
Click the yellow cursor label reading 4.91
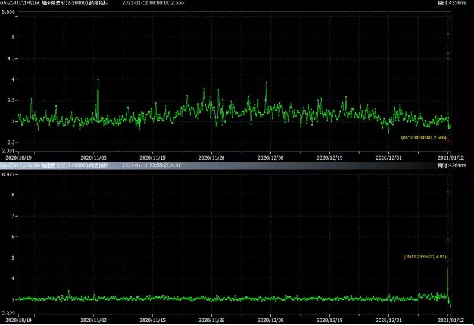pyautogui.click(x=423, y=257)
